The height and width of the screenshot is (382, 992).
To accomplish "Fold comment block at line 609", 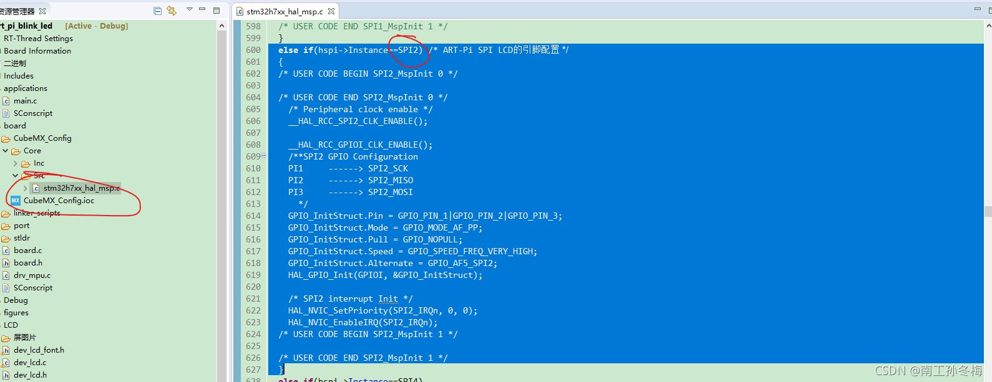I will click(x=264, y=156).
